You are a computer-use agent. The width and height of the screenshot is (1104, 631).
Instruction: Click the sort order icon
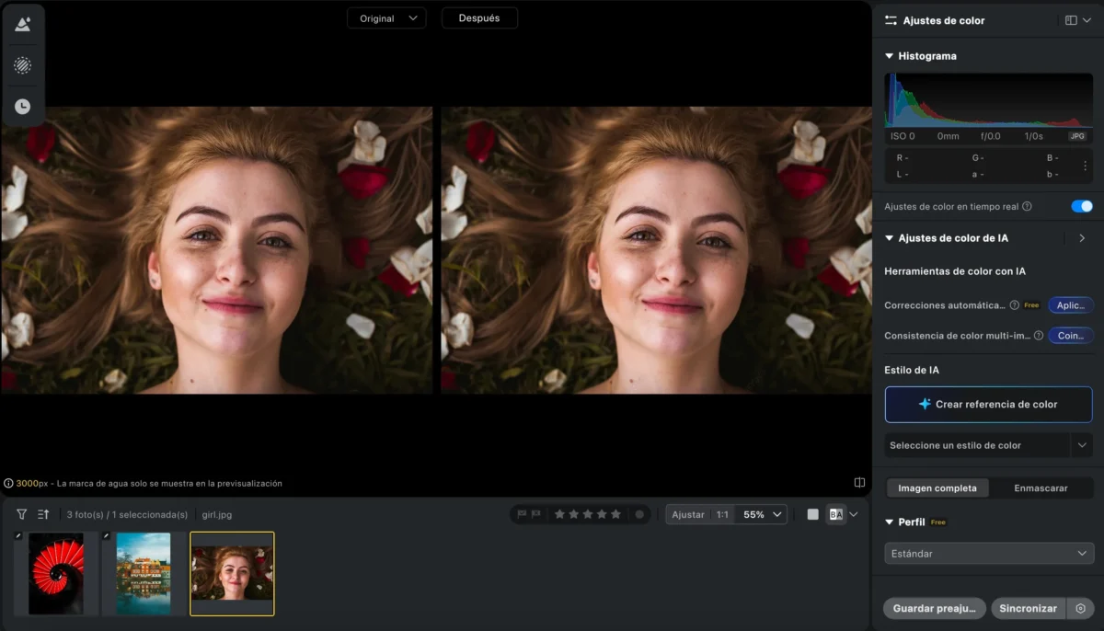(43, 514)
